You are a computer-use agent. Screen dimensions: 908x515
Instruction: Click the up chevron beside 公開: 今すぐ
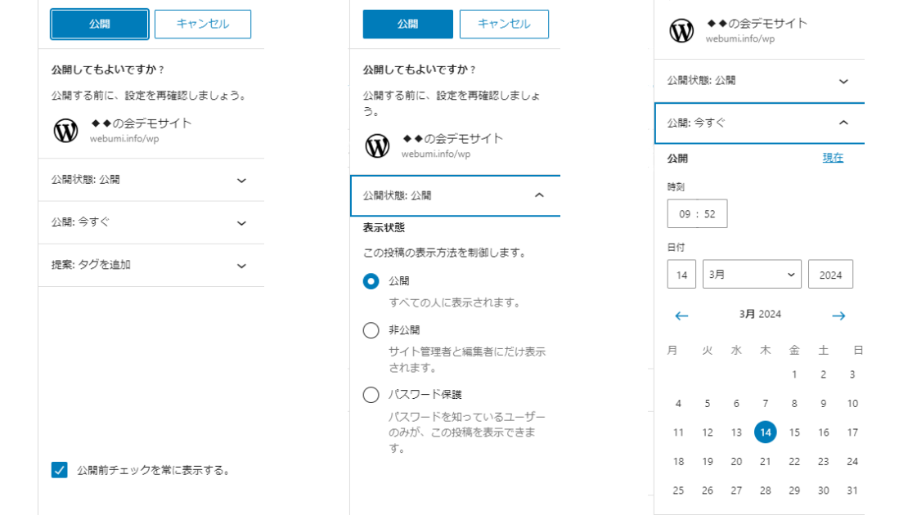[843, 123]
